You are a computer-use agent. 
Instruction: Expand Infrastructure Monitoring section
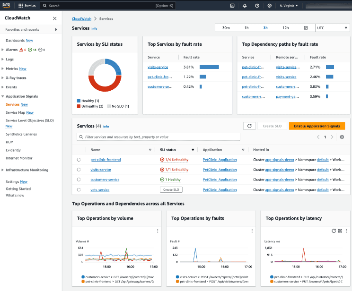point(2,170)
